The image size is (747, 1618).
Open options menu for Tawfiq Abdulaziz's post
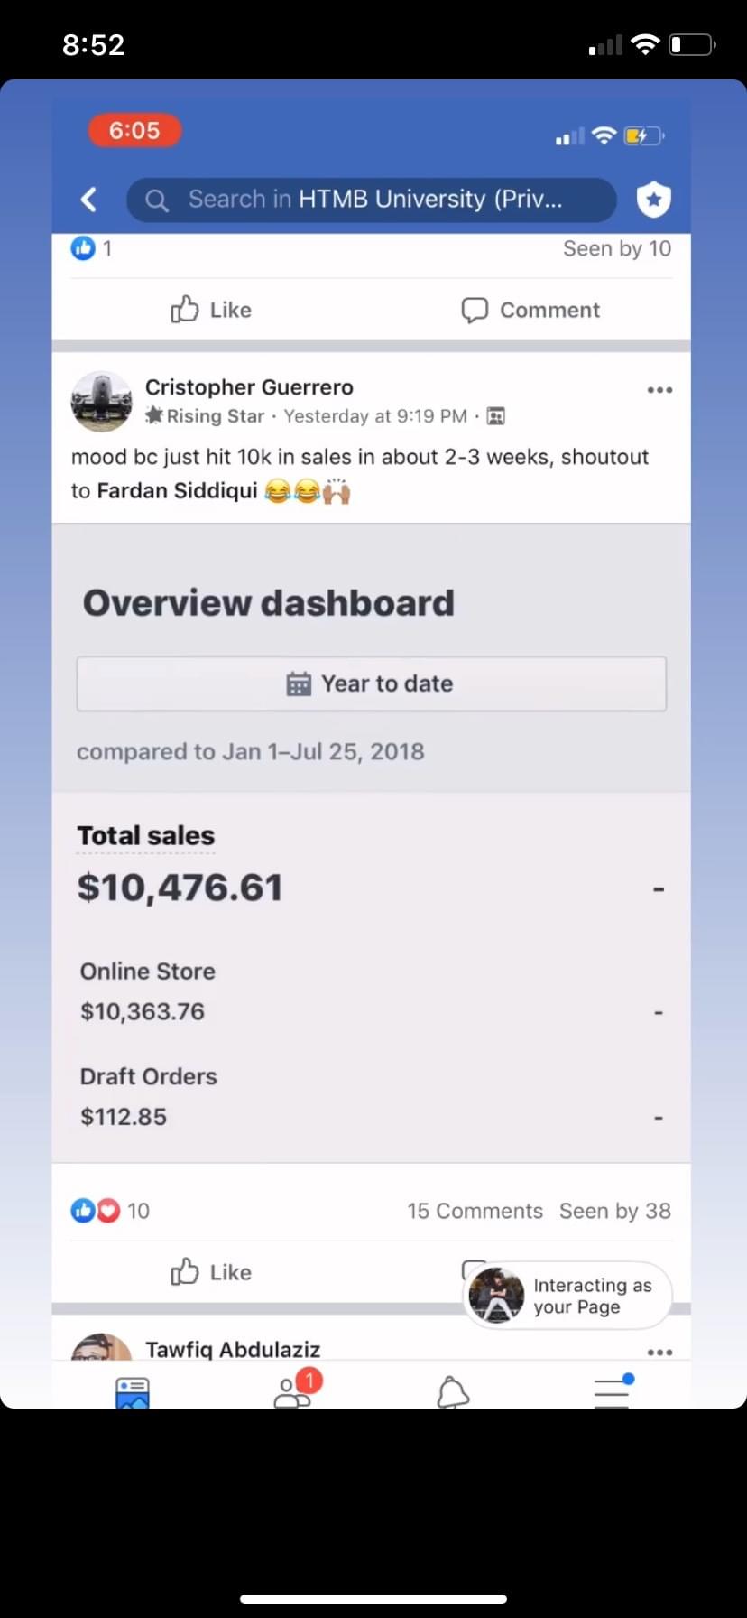pos(659,1352)
